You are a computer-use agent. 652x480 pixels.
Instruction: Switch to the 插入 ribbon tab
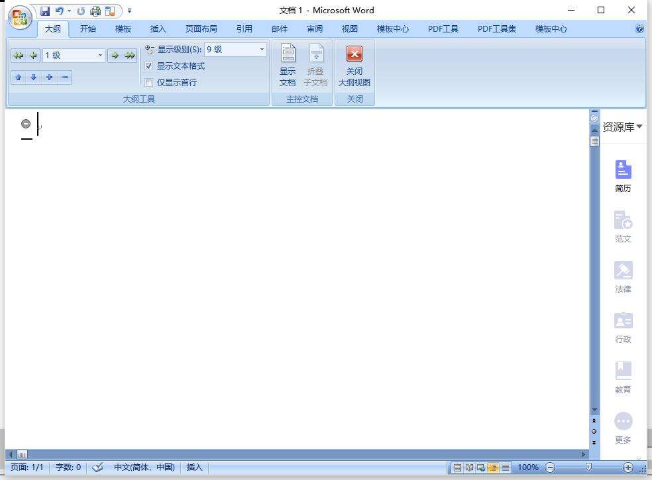[158, 28]
